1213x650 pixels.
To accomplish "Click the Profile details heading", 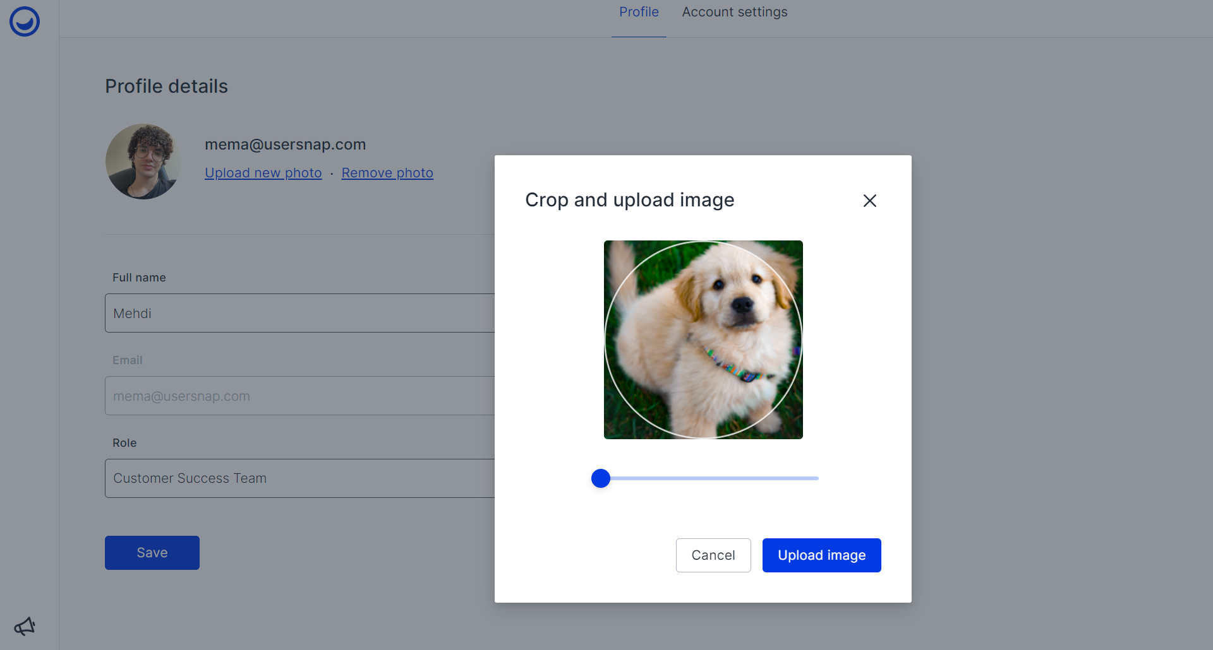I will [x=166, y=86].
